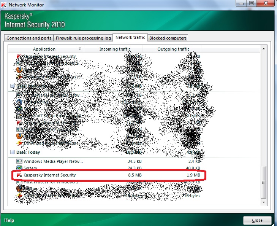The width and height of the screenshot is (277, 226).
Task: Click the Thunderbird icon in the Yesterday group
Action: 19,102
